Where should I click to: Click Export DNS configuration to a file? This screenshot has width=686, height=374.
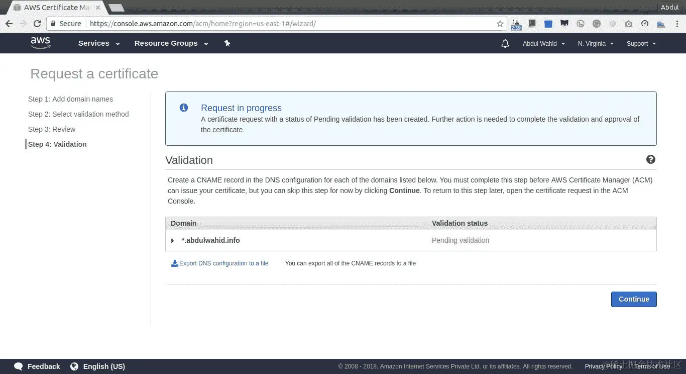click(x=224, y=263)
